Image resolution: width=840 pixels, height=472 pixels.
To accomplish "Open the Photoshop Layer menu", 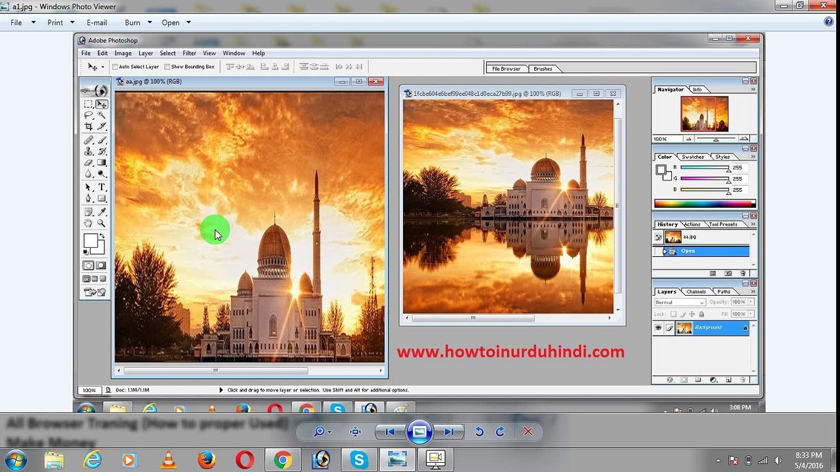I will tap(146, 53).
